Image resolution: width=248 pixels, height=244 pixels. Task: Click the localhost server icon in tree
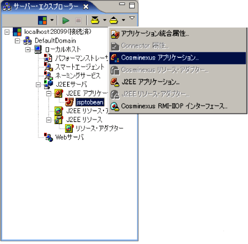[17, 32]
